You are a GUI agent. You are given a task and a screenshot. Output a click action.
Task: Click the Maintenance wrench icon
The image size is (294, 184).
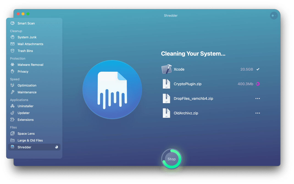pos(12,92)
